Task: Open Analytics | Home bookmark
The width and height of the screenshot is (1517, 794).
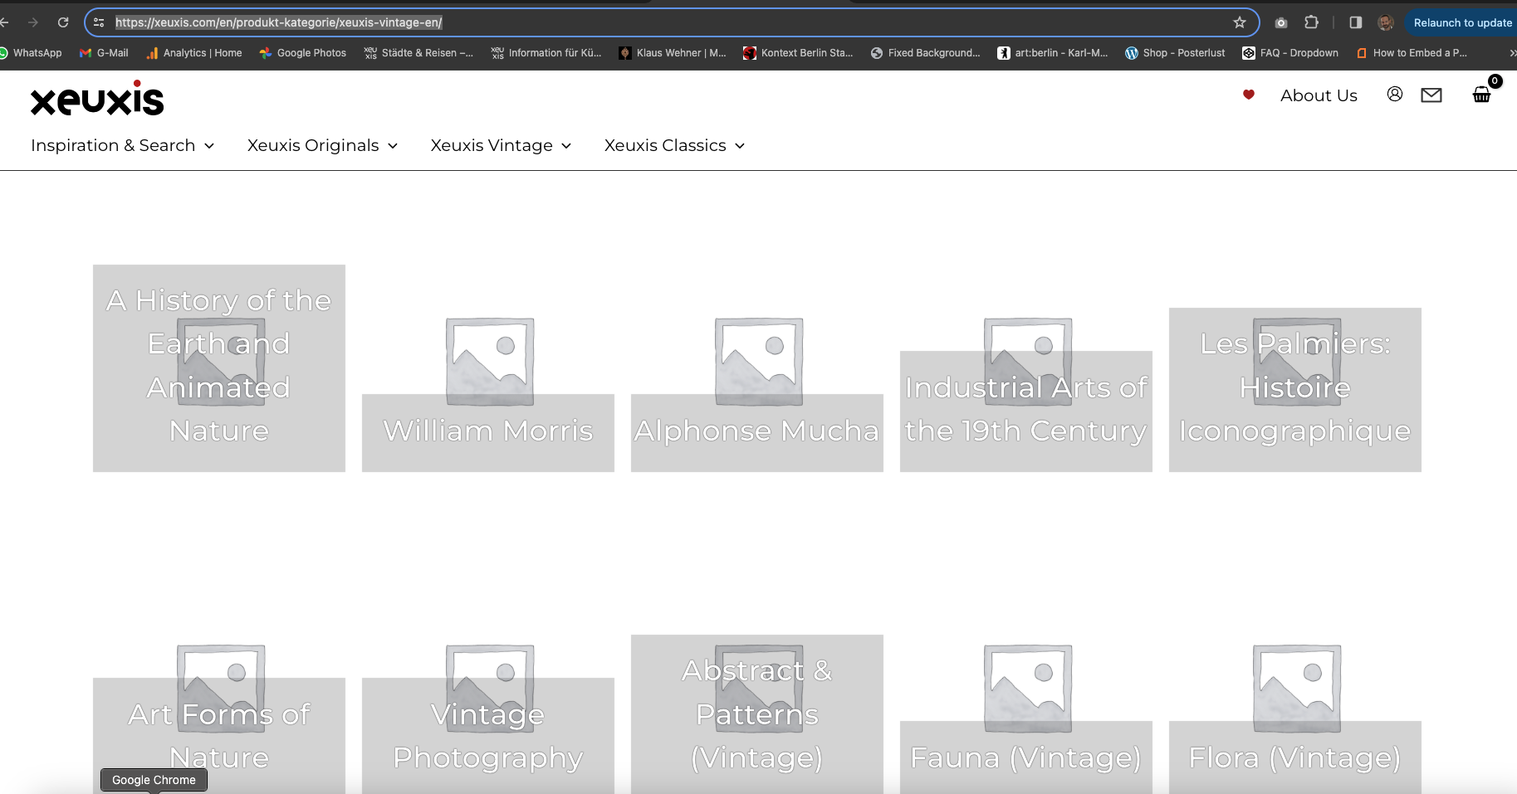Action: tap(194, 52)
